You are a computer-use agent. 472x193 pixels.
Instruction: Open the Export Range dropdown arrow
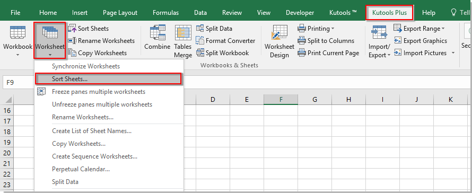tap(443, 29)
